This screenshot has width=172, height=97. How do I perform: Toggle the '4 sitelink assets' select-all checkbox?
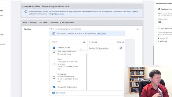54,48
